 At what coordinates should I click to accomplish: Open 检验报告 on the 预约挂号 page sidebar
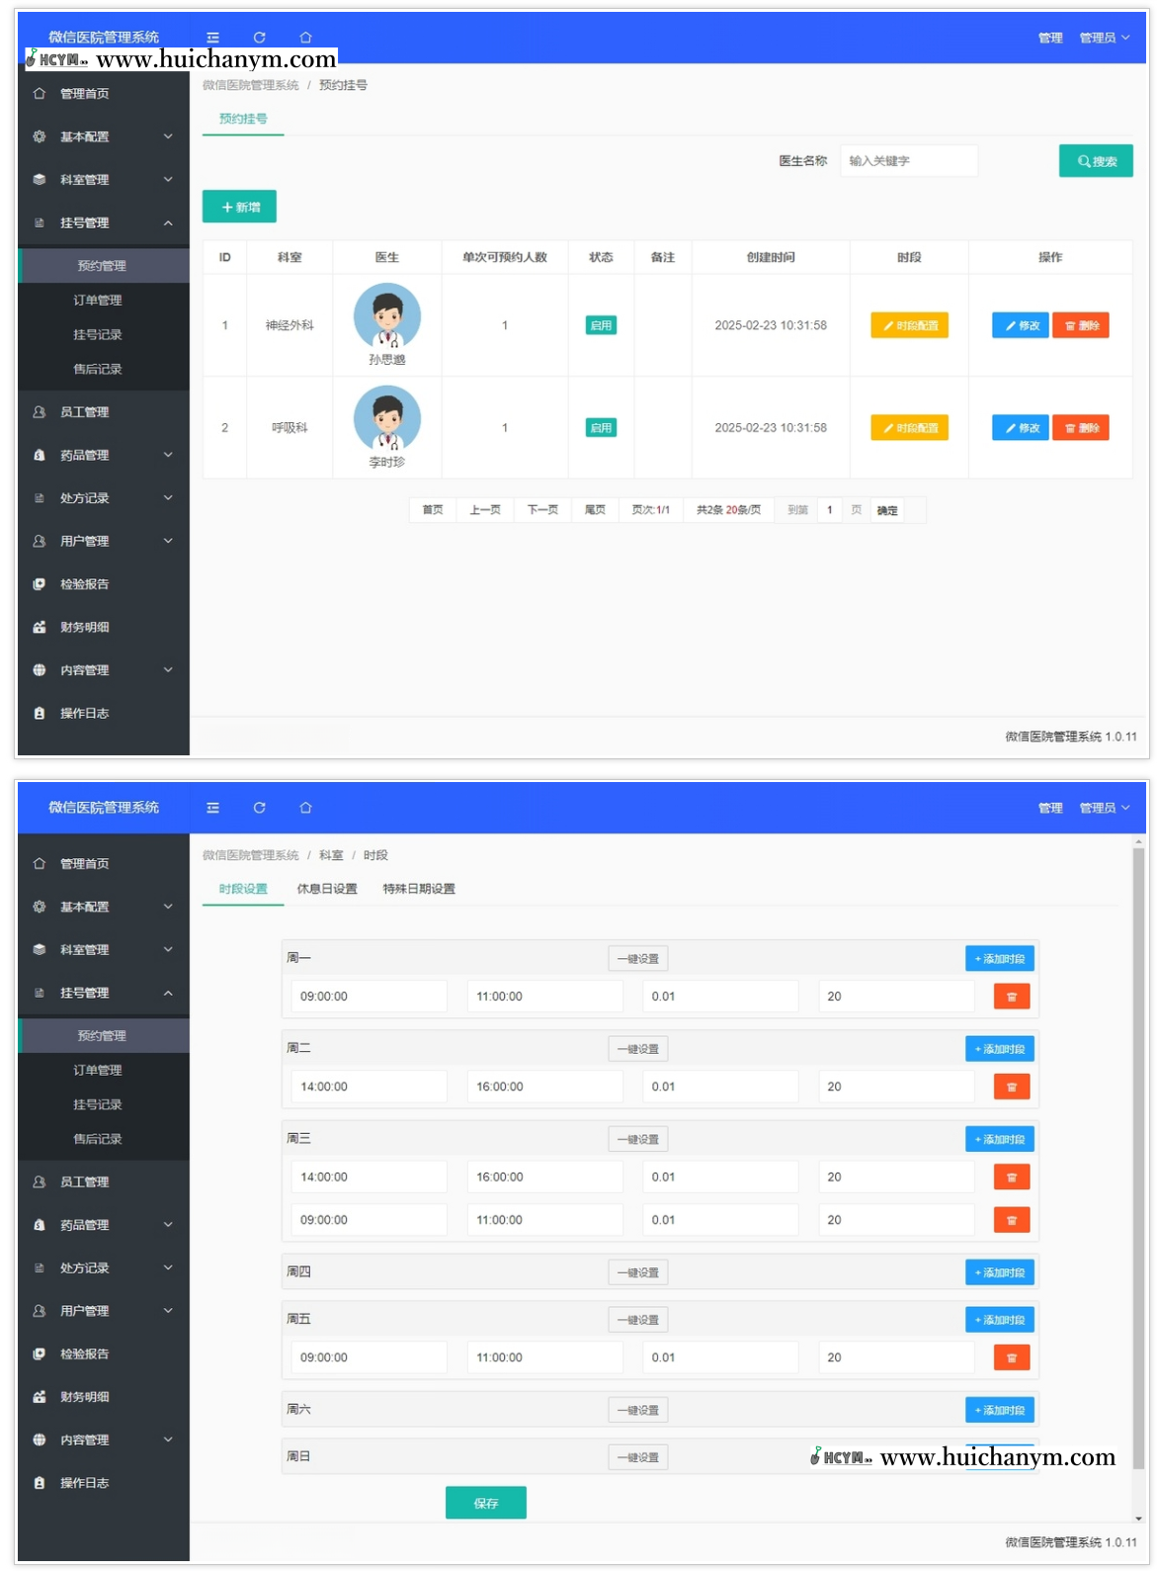pos(104,584)
